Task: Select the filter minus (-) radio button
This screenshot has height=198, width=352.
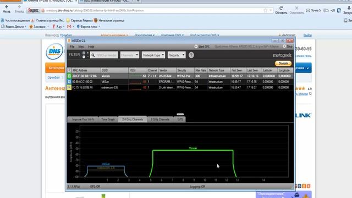Action: tap(84, 57)
